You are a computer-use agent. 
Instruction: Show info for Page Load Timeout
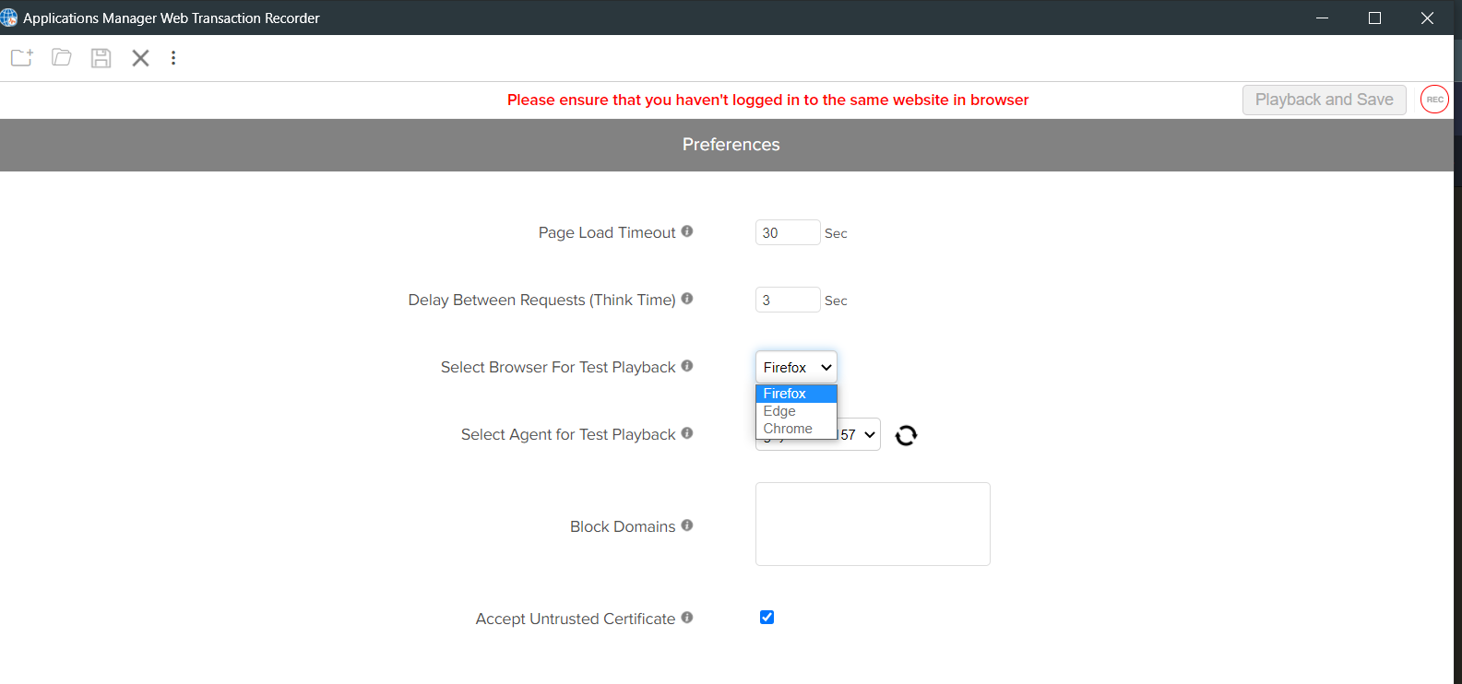tap(687, 231)
